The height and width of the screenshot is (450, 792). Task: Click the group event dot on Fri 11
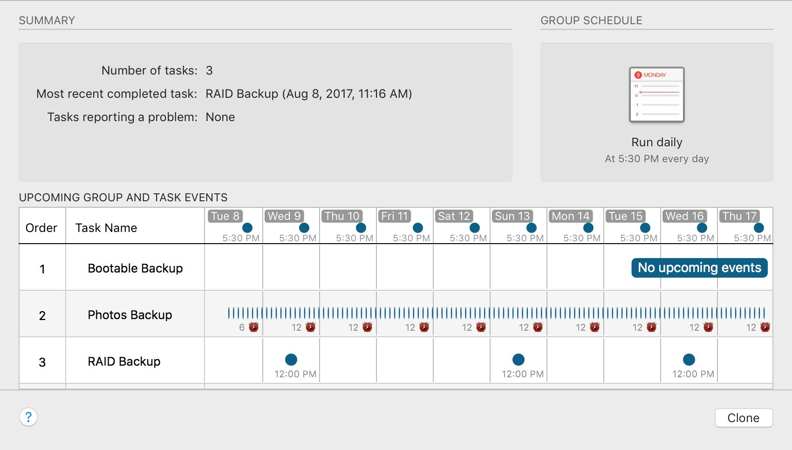pyautogui.click(x=418, y=228)
